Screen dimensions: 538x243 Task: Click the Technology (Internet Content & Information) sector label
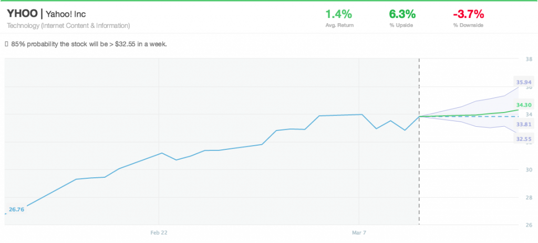tap(68, 26)
